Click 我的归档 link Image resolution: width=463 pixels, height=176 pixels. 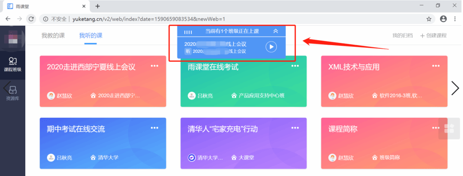[402, 36]
